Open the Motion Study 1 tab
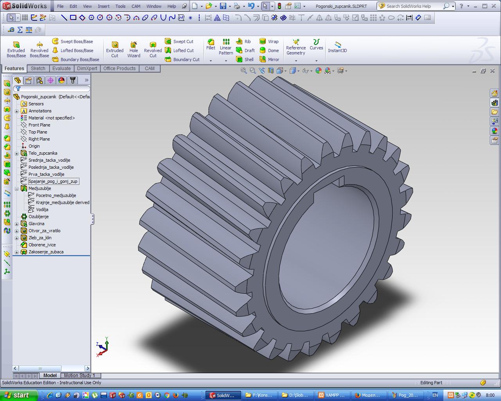Screen dimensions: 501x401 tap(79, 375)
